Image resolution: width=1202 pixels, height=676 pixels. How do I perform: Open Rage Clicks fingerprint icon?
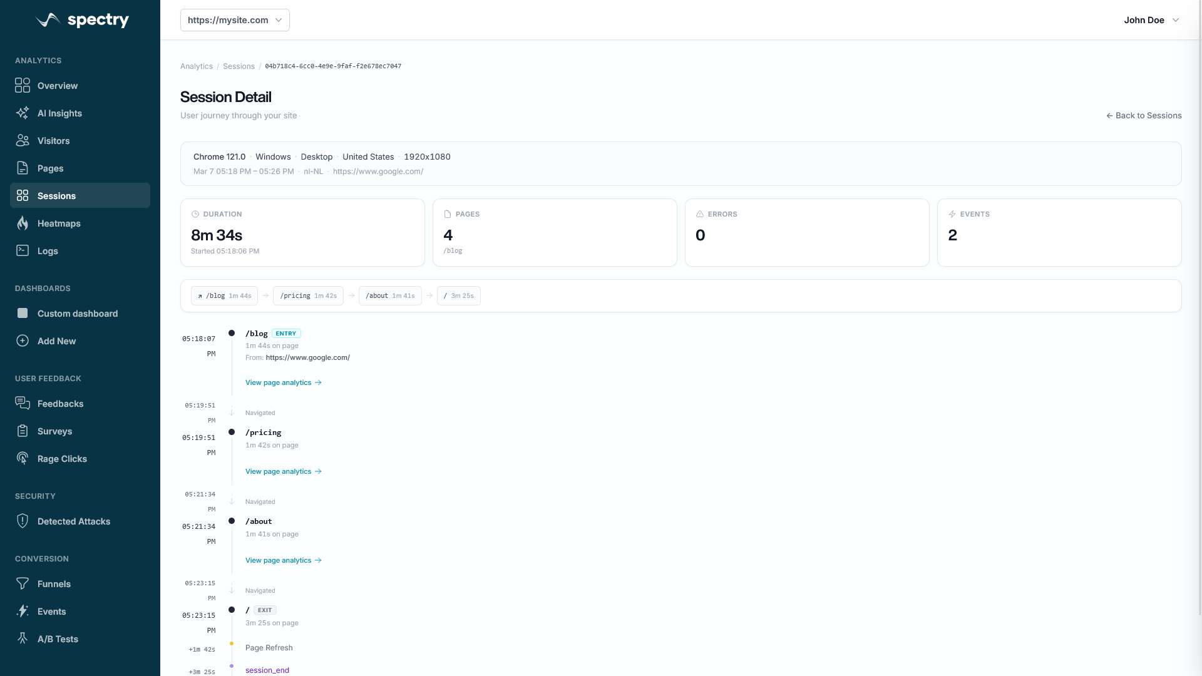tap(23, 459)
